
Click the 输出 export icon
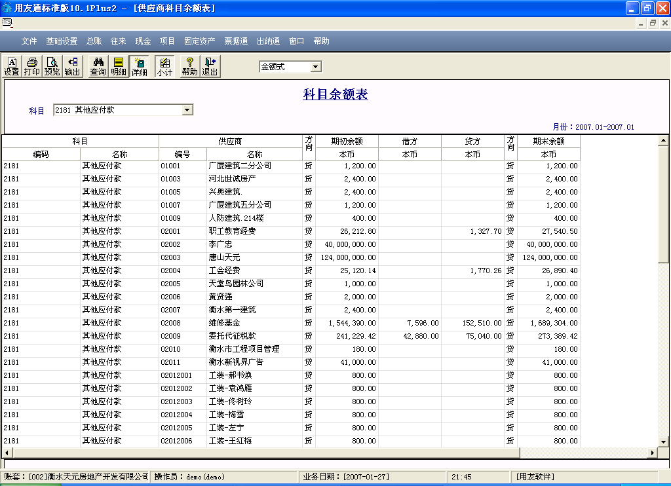click(72, 66)
